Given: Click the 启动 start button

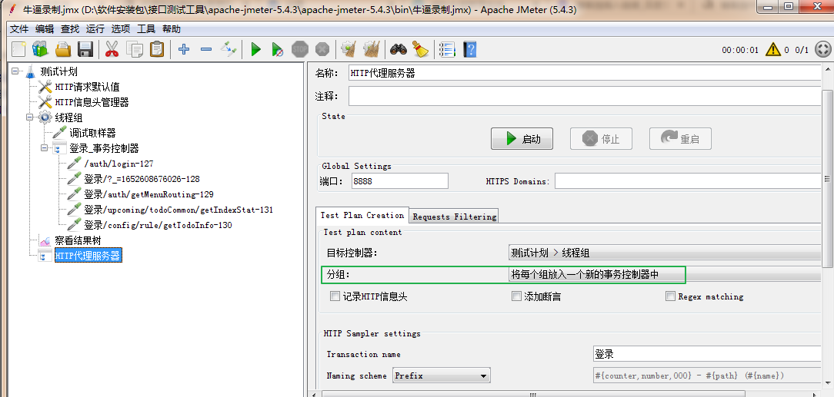Looking at the screenshot, I should click(522, 139).
